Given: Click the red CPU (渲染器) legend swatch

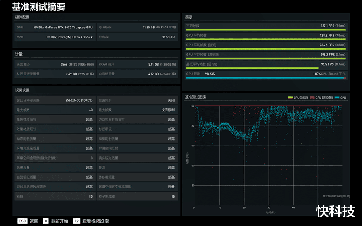Looking at the screenshot, I should pyautogui.click(x=312, y=97).
